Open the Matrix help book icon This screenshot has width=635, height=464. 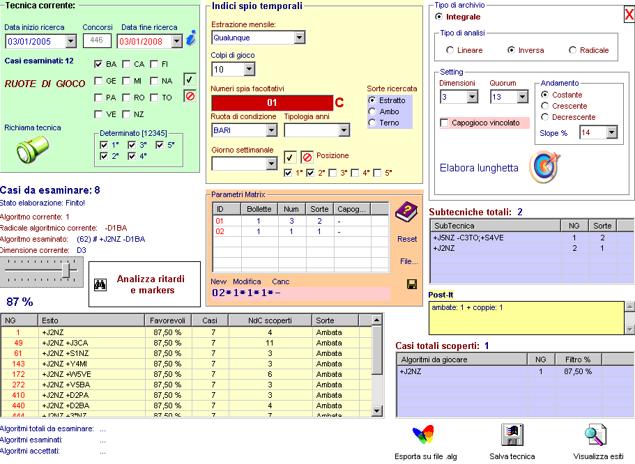(405, 212)
